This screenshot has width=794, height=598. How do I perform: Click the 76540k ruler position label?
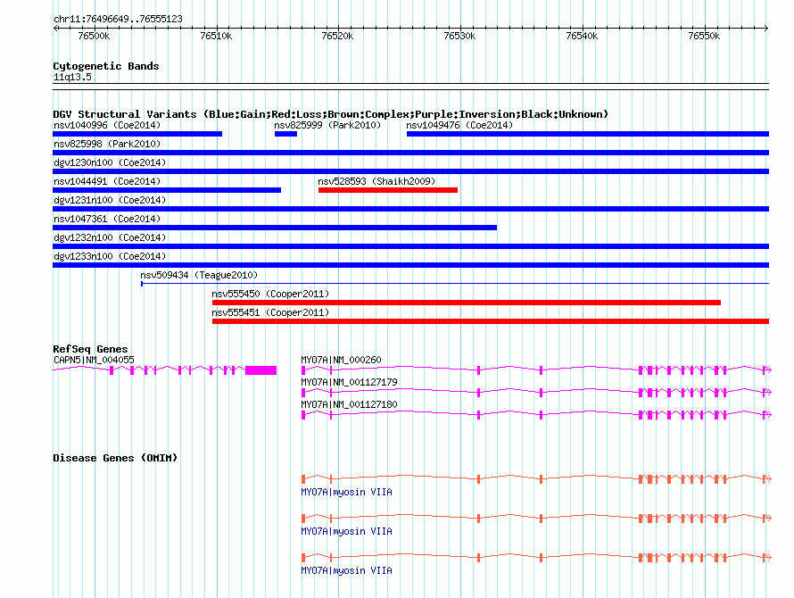(582, 36)
